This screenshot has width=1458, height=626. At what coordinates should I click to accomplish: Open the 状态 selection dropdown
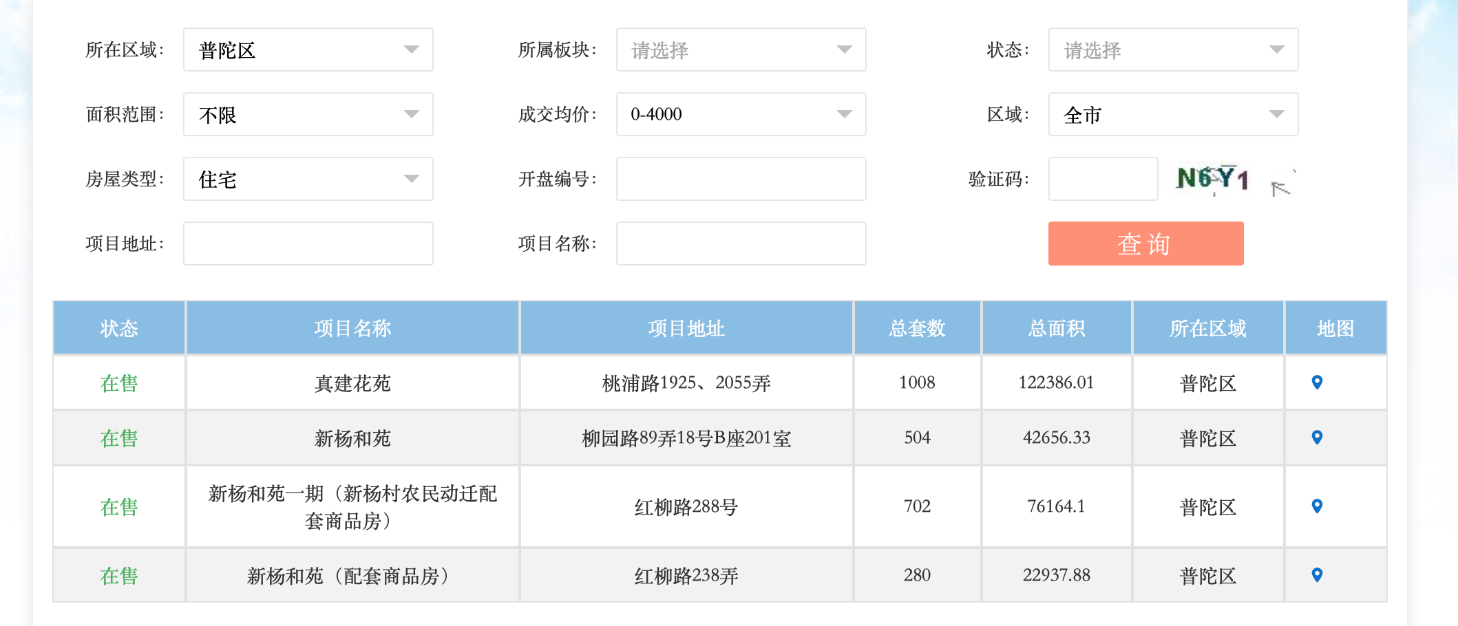click(1172, 50)
